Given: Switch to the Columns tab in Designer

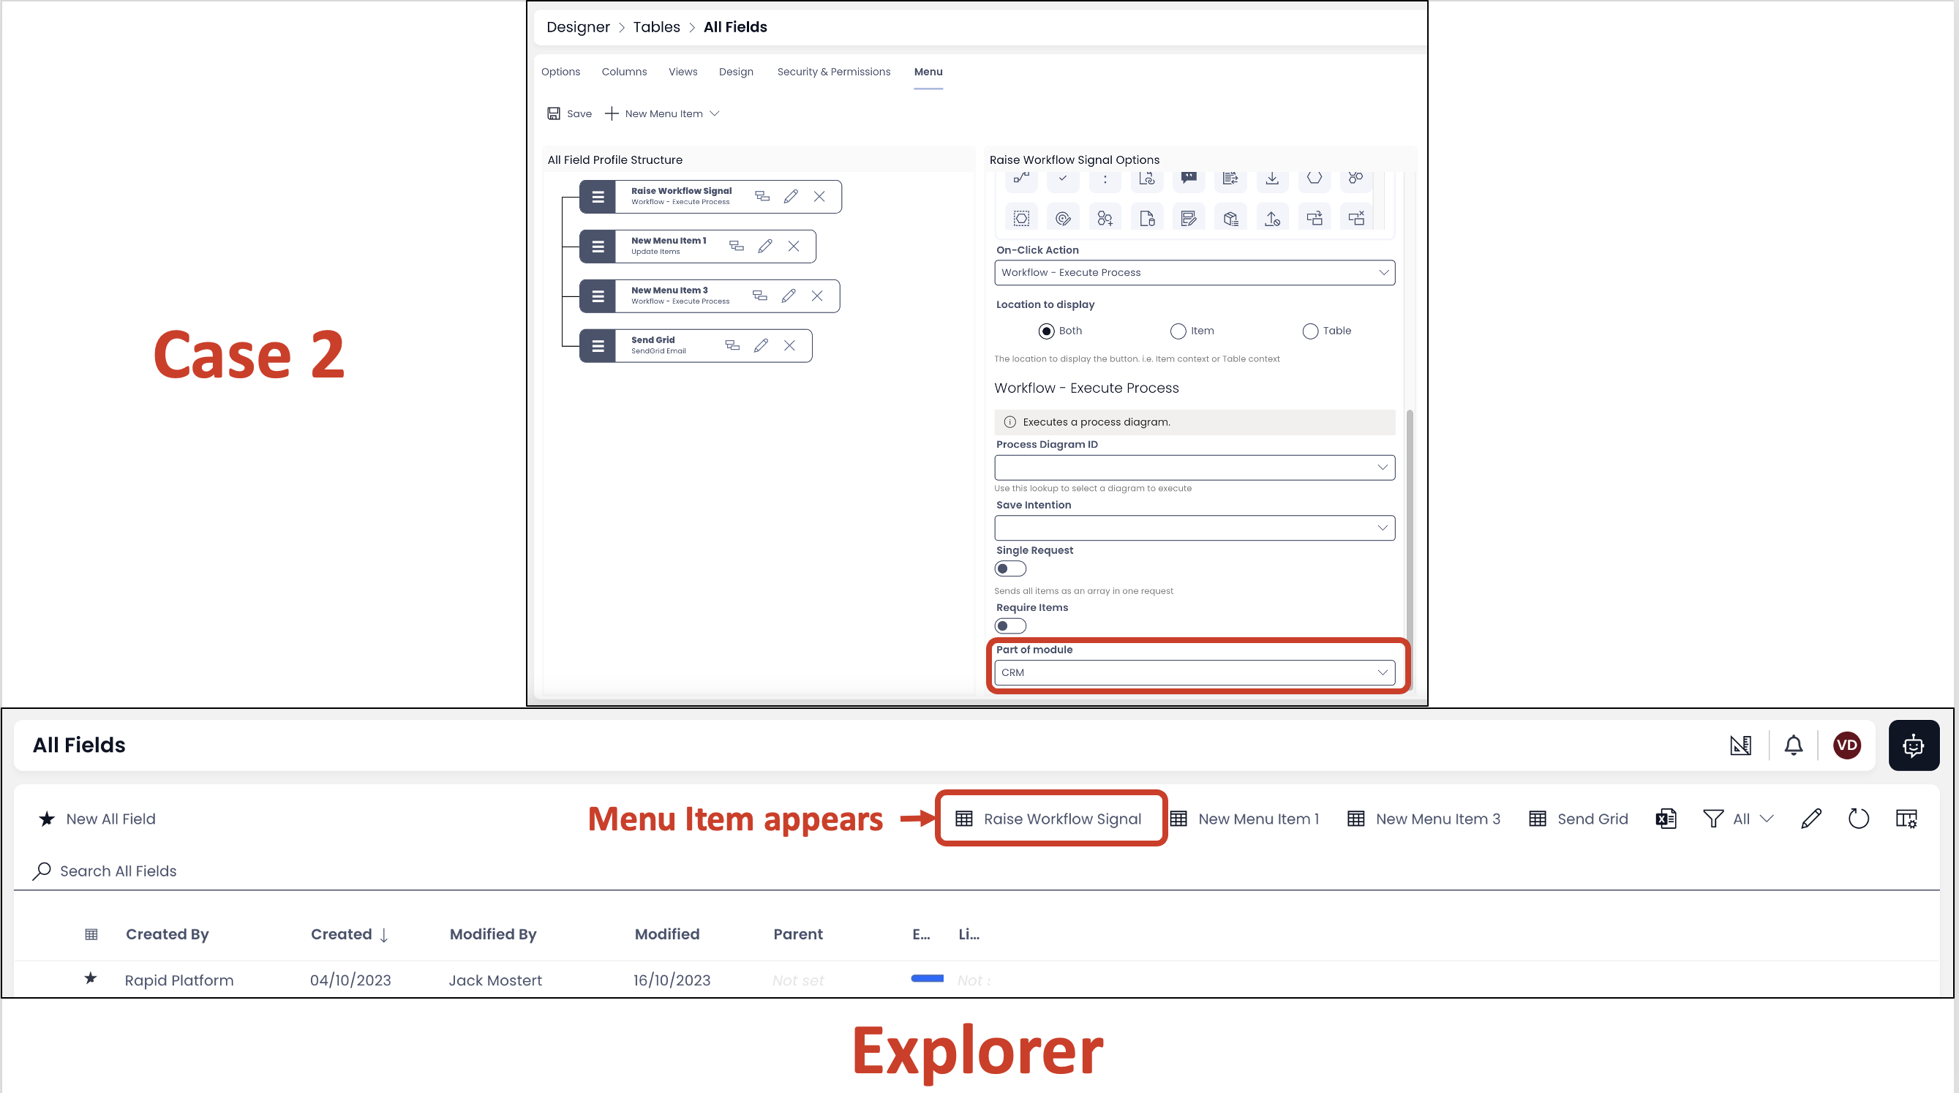Looking at the screenshot, I should tap(624, 72).
